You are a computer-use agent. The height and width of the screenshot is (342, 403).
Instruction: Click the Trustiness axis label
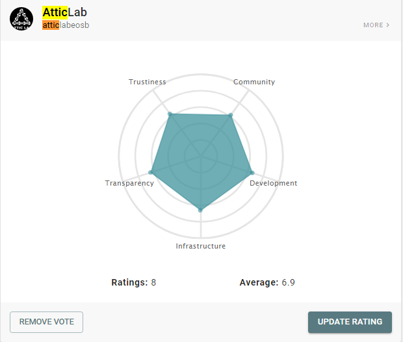148,82
